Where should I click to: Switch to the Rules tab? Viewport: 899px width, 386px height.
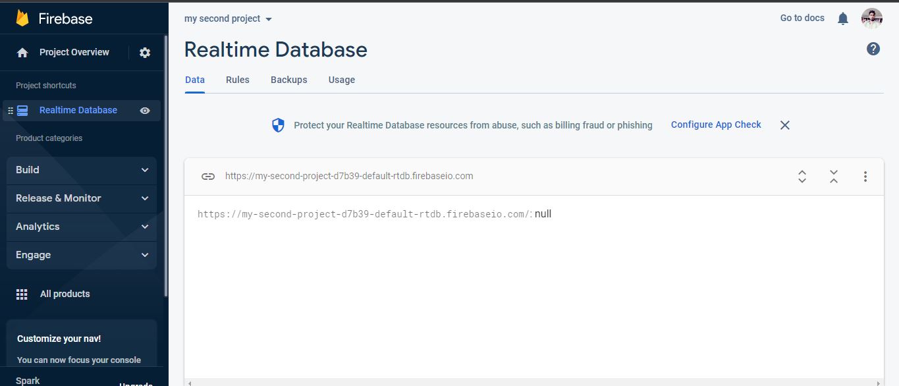click(x=238, y=80)
